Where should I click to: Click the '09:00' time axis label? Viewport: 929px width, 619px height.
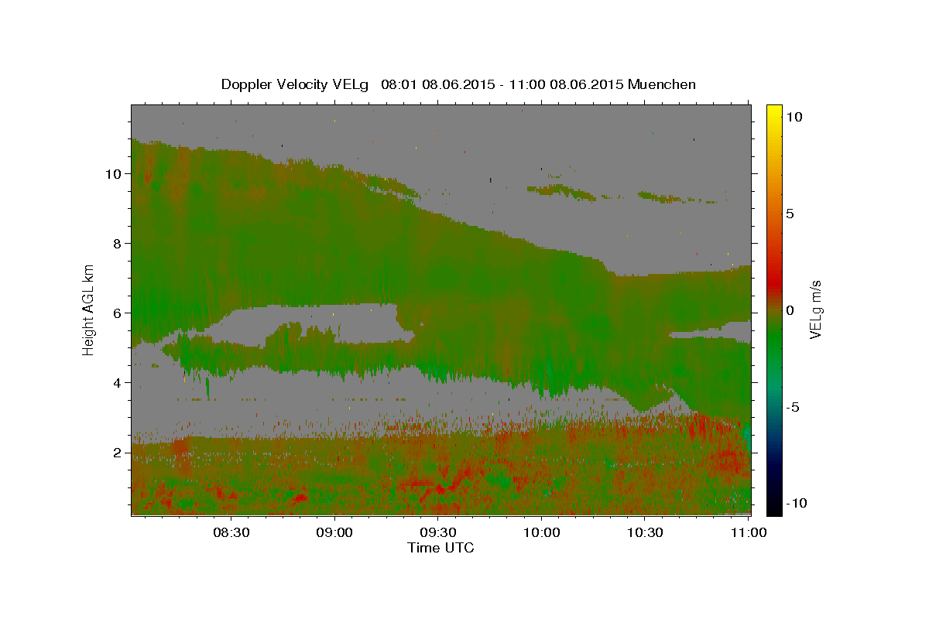(x=335, y=532)
